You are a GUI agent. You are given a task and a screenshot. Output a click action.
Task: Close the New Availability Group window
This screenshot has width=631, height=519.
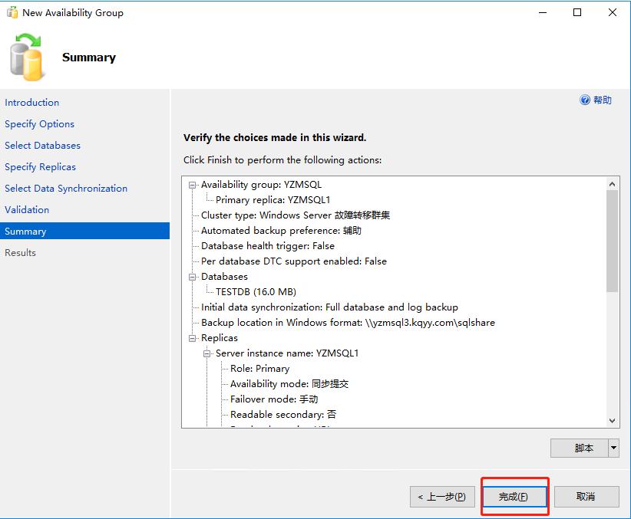tap(613, 12)
